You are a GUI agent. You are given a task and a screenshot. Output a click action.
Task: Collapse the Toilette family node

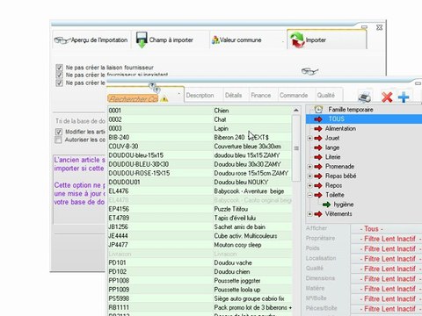coord(309,195)
